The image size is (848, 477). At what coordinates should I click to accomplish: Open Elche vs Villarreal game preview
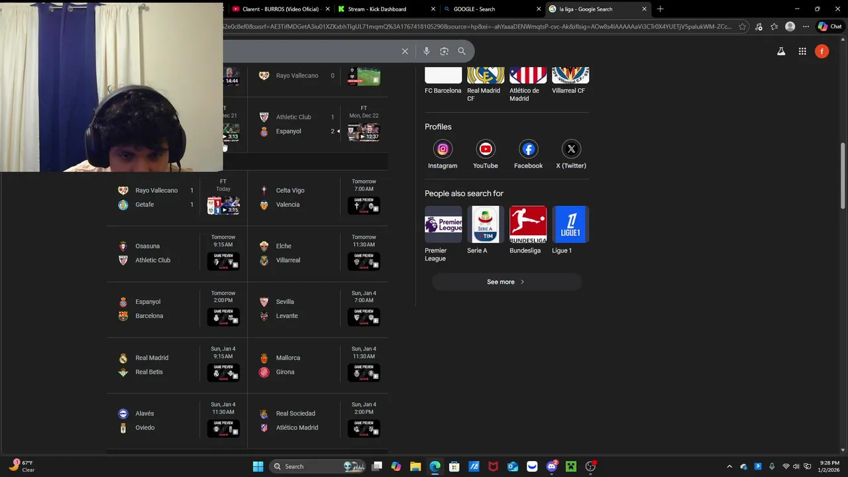click(364, 261)
